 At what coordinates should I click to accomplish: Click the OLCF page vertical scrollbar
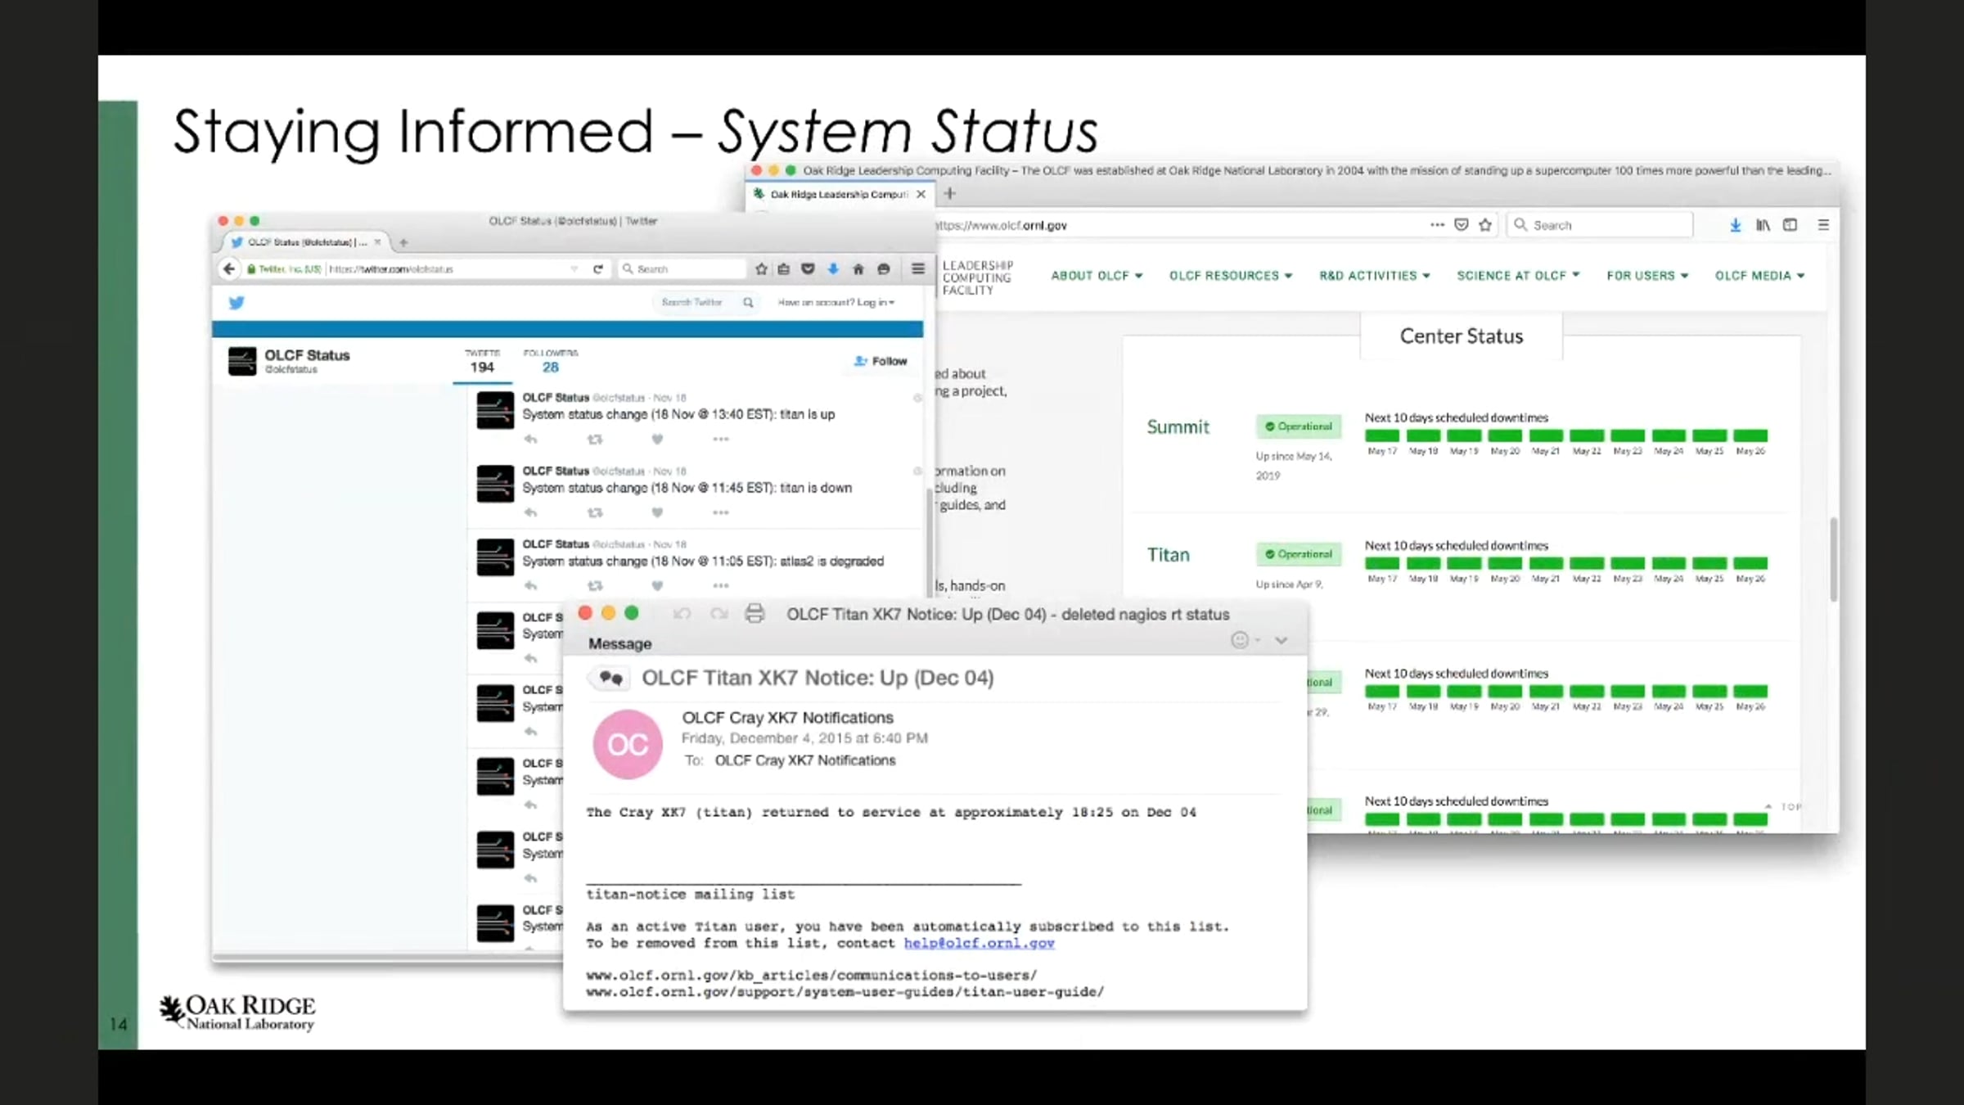click(x=1834, y=560)
